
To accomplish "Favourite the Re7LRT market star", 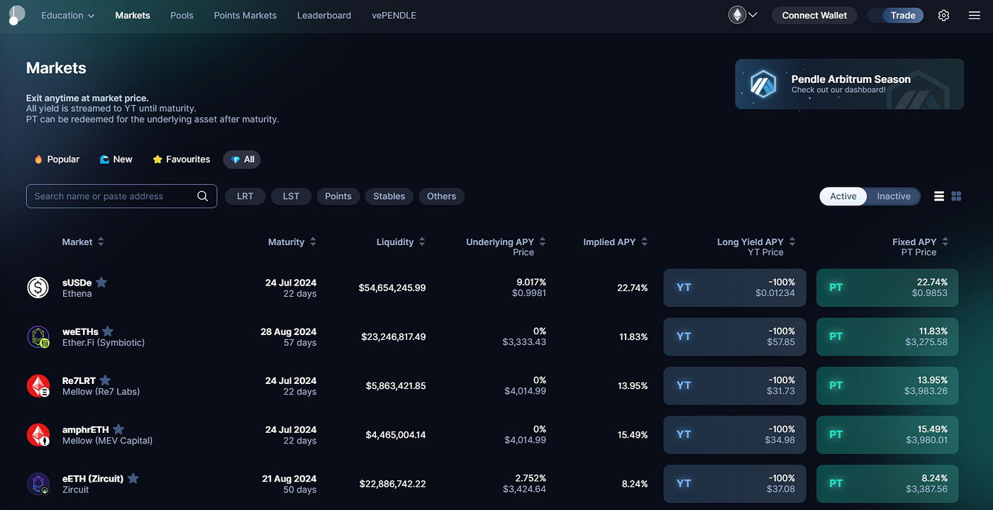I will click(105, 380).
